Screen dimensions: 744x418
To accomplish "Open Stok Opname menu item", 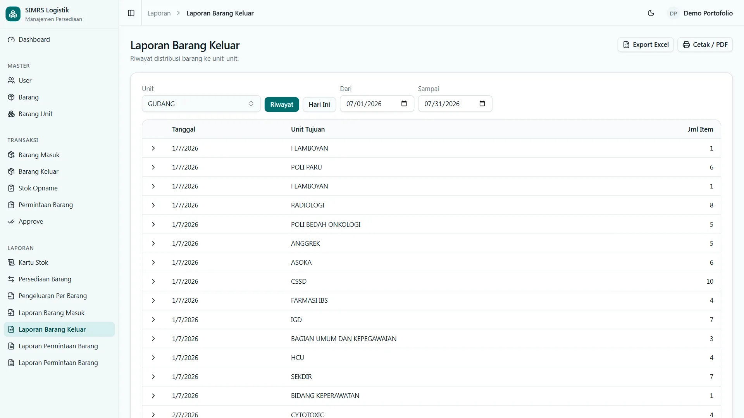I will tap(59, 188).
